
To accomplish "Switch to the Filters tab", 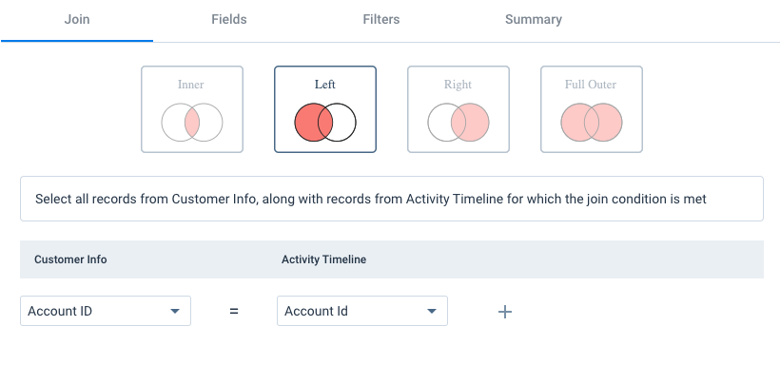I will [381, 20].
